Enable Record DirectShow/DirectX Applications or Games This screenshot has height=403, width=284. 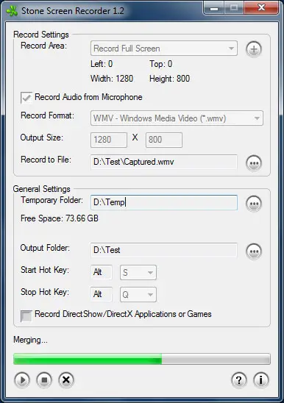(x=26, y=316)
